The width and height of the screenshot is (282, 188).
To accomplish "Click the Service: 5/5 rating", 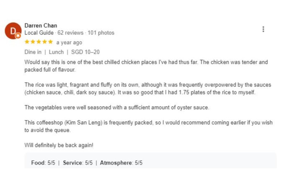I will pos(78,163).
